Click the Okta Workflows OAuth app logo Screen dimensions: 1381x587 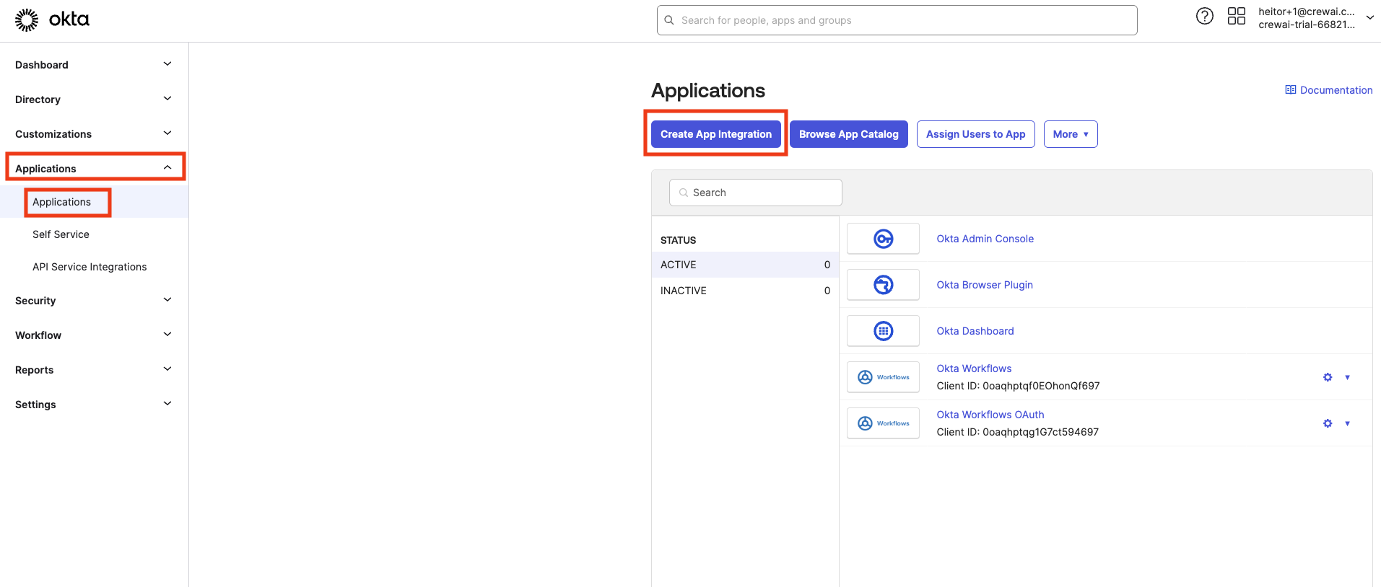883,423
